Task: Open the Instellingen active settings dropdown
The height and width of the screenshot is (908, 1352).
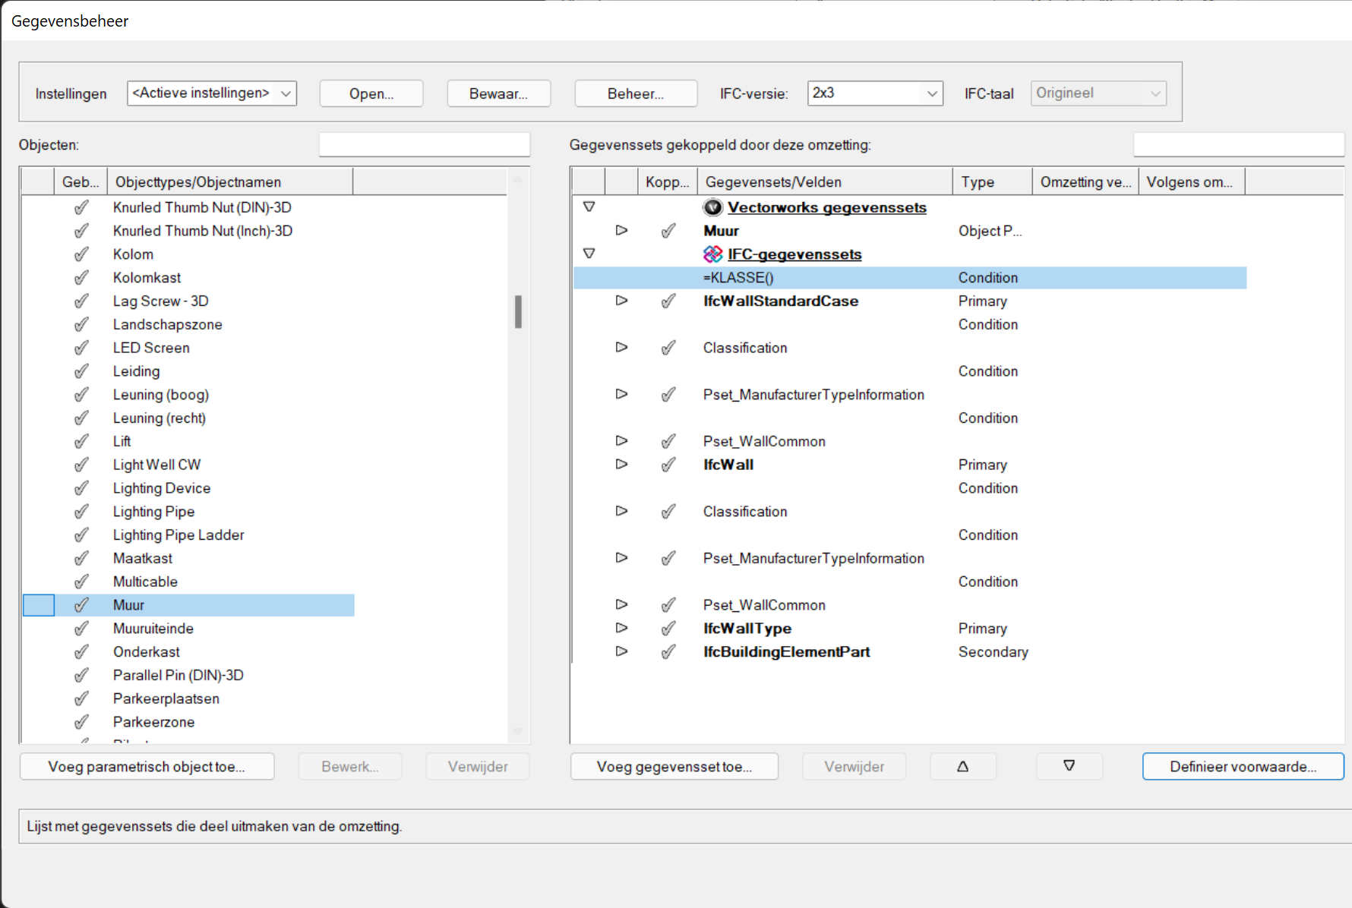Action: tap(211, 93)
